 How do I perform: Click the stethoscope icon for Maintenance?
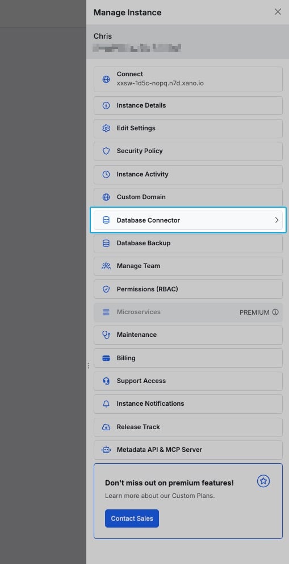tap(106, 335)
